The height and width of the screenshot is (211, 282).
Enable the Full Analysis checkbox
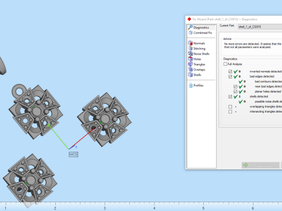[x=226, y=64]
